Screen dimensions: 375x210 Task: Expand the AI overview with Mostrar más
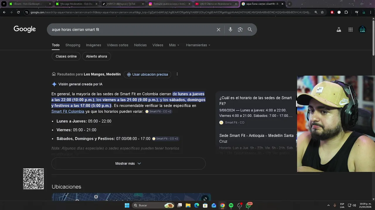tap(128, 163)
